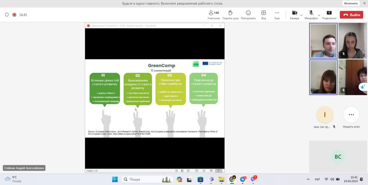Open the Participants panel showing 140
368x185 pixels.
tap(214, 15)
